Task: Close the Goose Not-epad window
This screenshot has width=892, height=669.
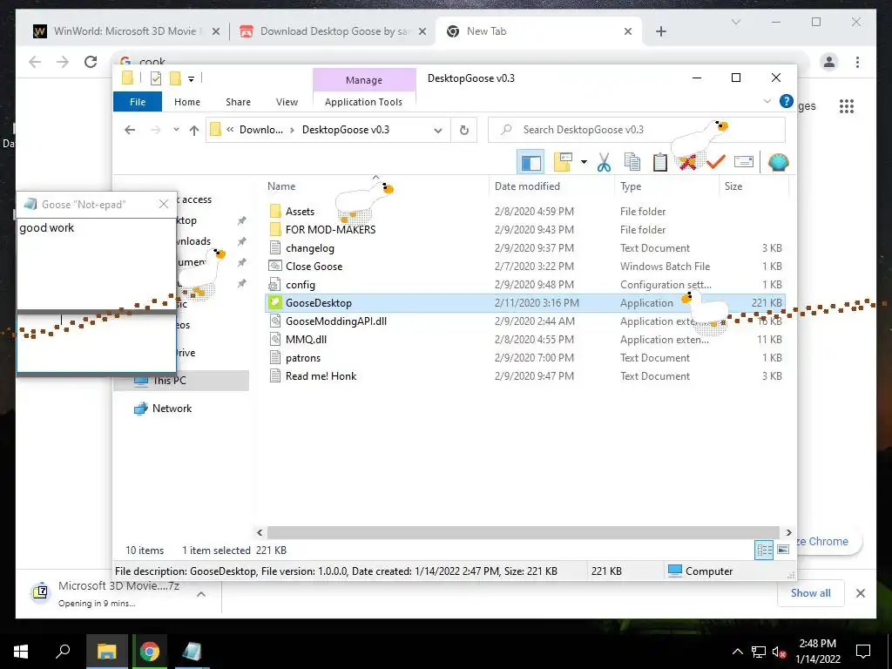Action: point(164,204)
